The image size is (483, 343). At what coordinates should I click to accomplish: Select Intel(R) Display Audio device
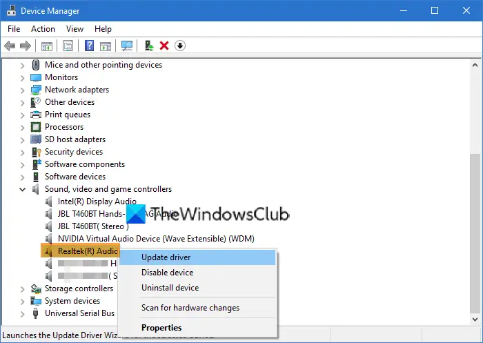click(x=97, y=202)
